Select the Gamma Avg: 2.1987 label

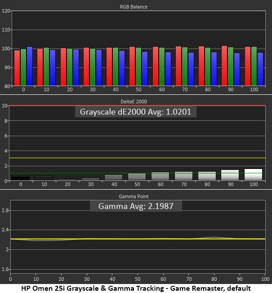pyautogui.click(x=136, y=206)
